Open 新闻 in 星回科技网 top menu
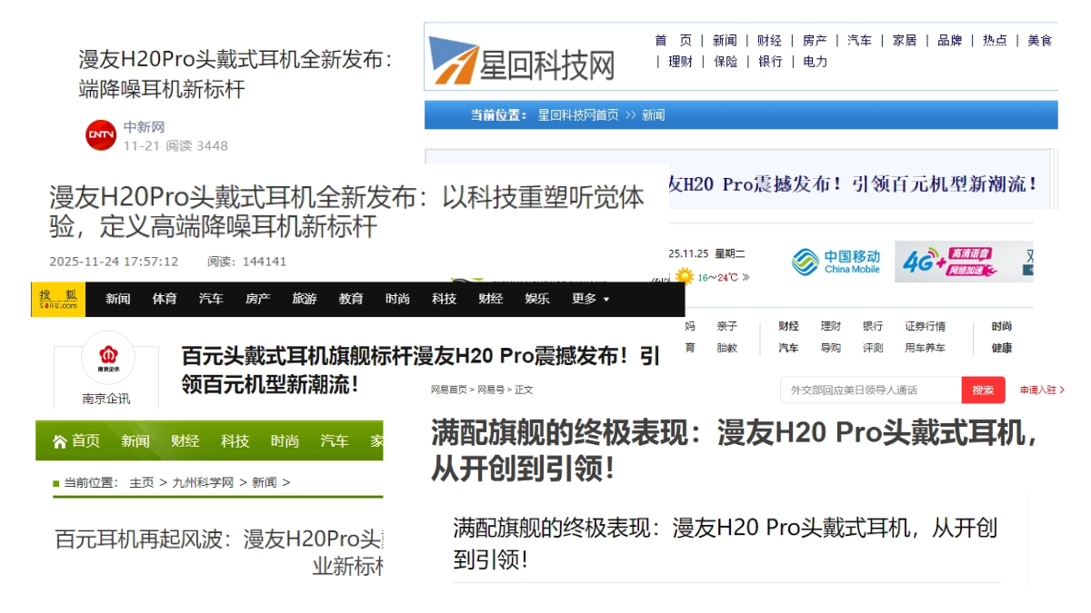Image resolution: width=1091 pixels, height=613 pixels. (x=725, y=40)
